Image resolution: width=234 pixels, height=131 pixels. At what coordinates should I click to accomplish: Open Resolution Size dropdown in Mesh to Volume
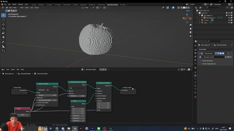(x=52, y=90)
